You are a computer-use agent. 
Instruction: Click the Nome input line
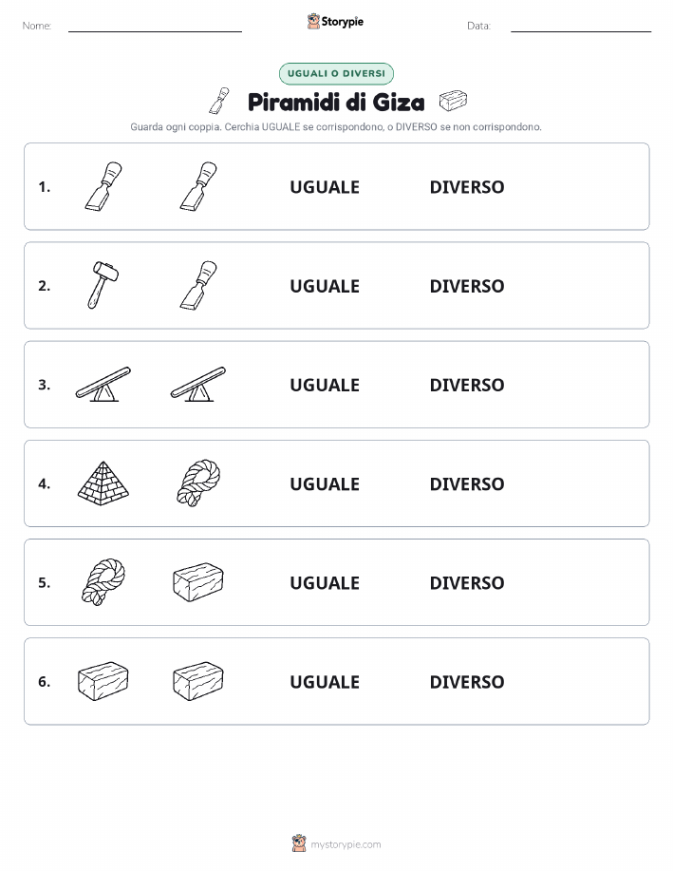tap(155, 27)
